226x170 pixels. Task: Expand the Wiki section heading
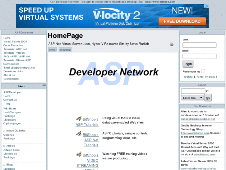coord(9,104)
